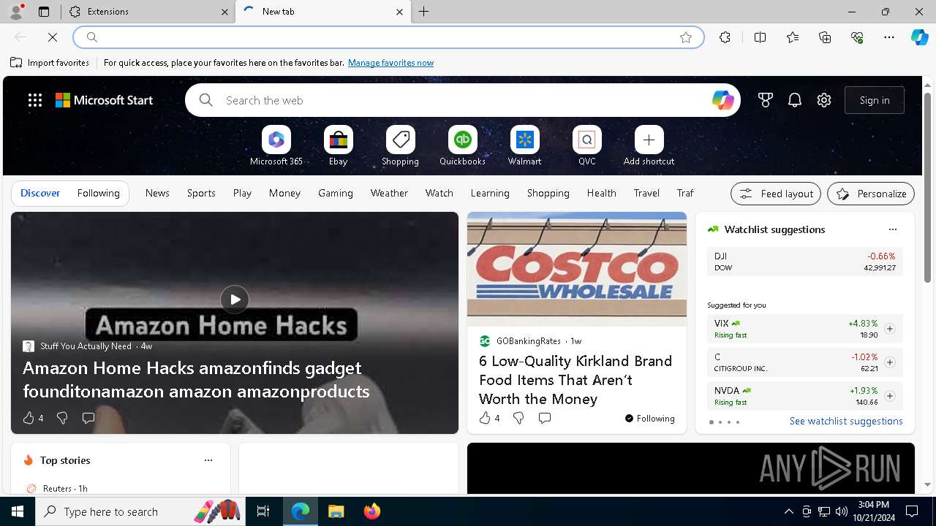Open comments on Amazon Home Hacks video

point(88,418)
